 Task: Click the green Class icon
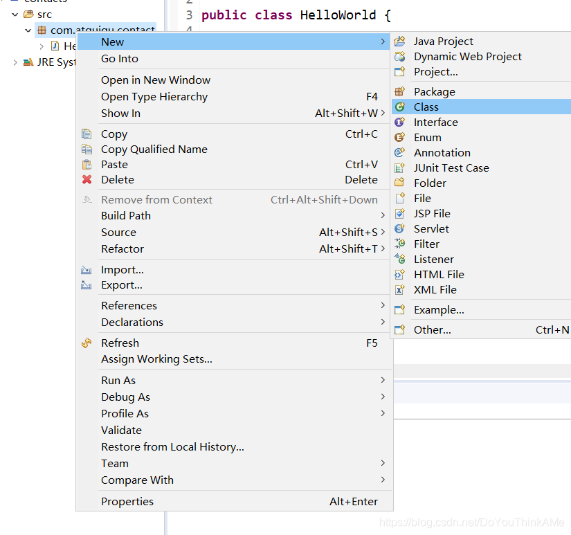click(x=400, y=107)
